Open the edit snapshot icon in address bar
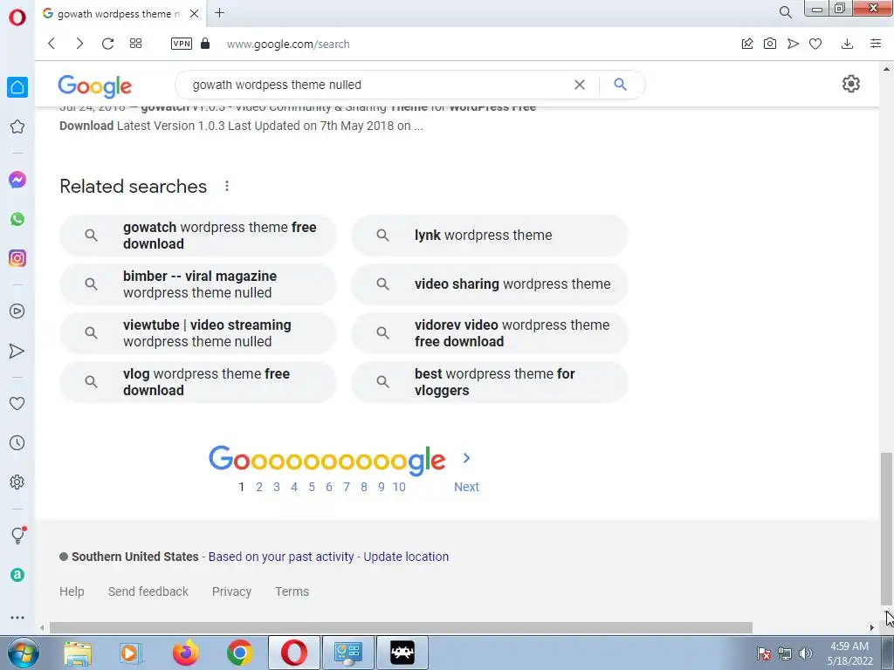Screen dimensions: 894x670 [x=747, y=44]
